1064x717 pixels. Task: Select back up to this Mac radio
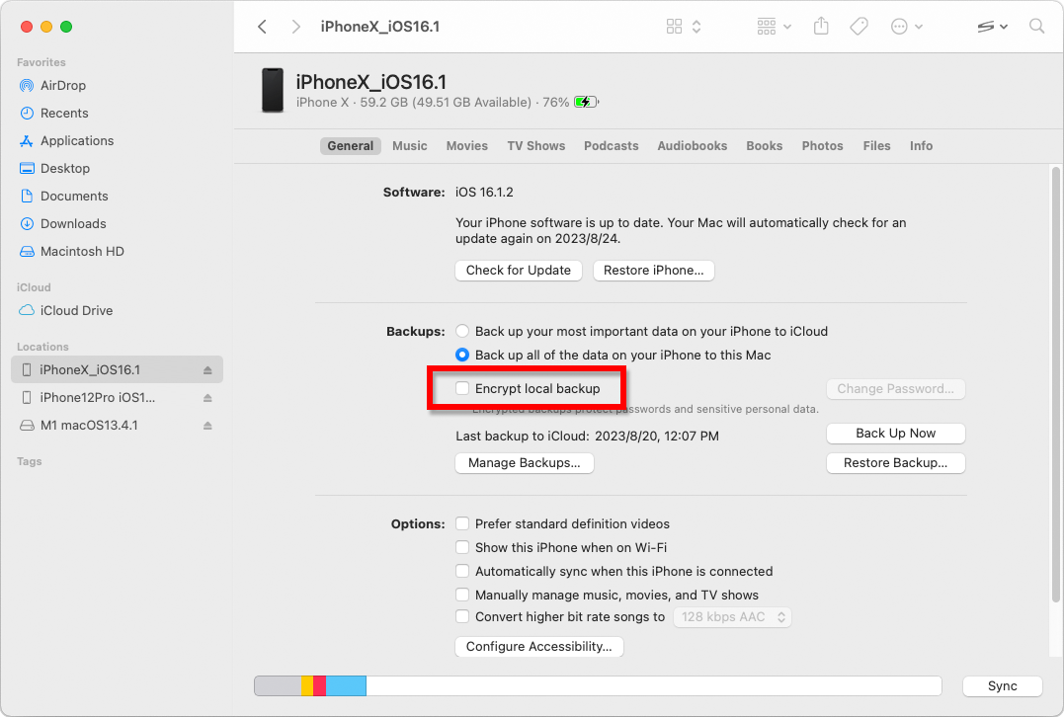[x=462, y=355]
